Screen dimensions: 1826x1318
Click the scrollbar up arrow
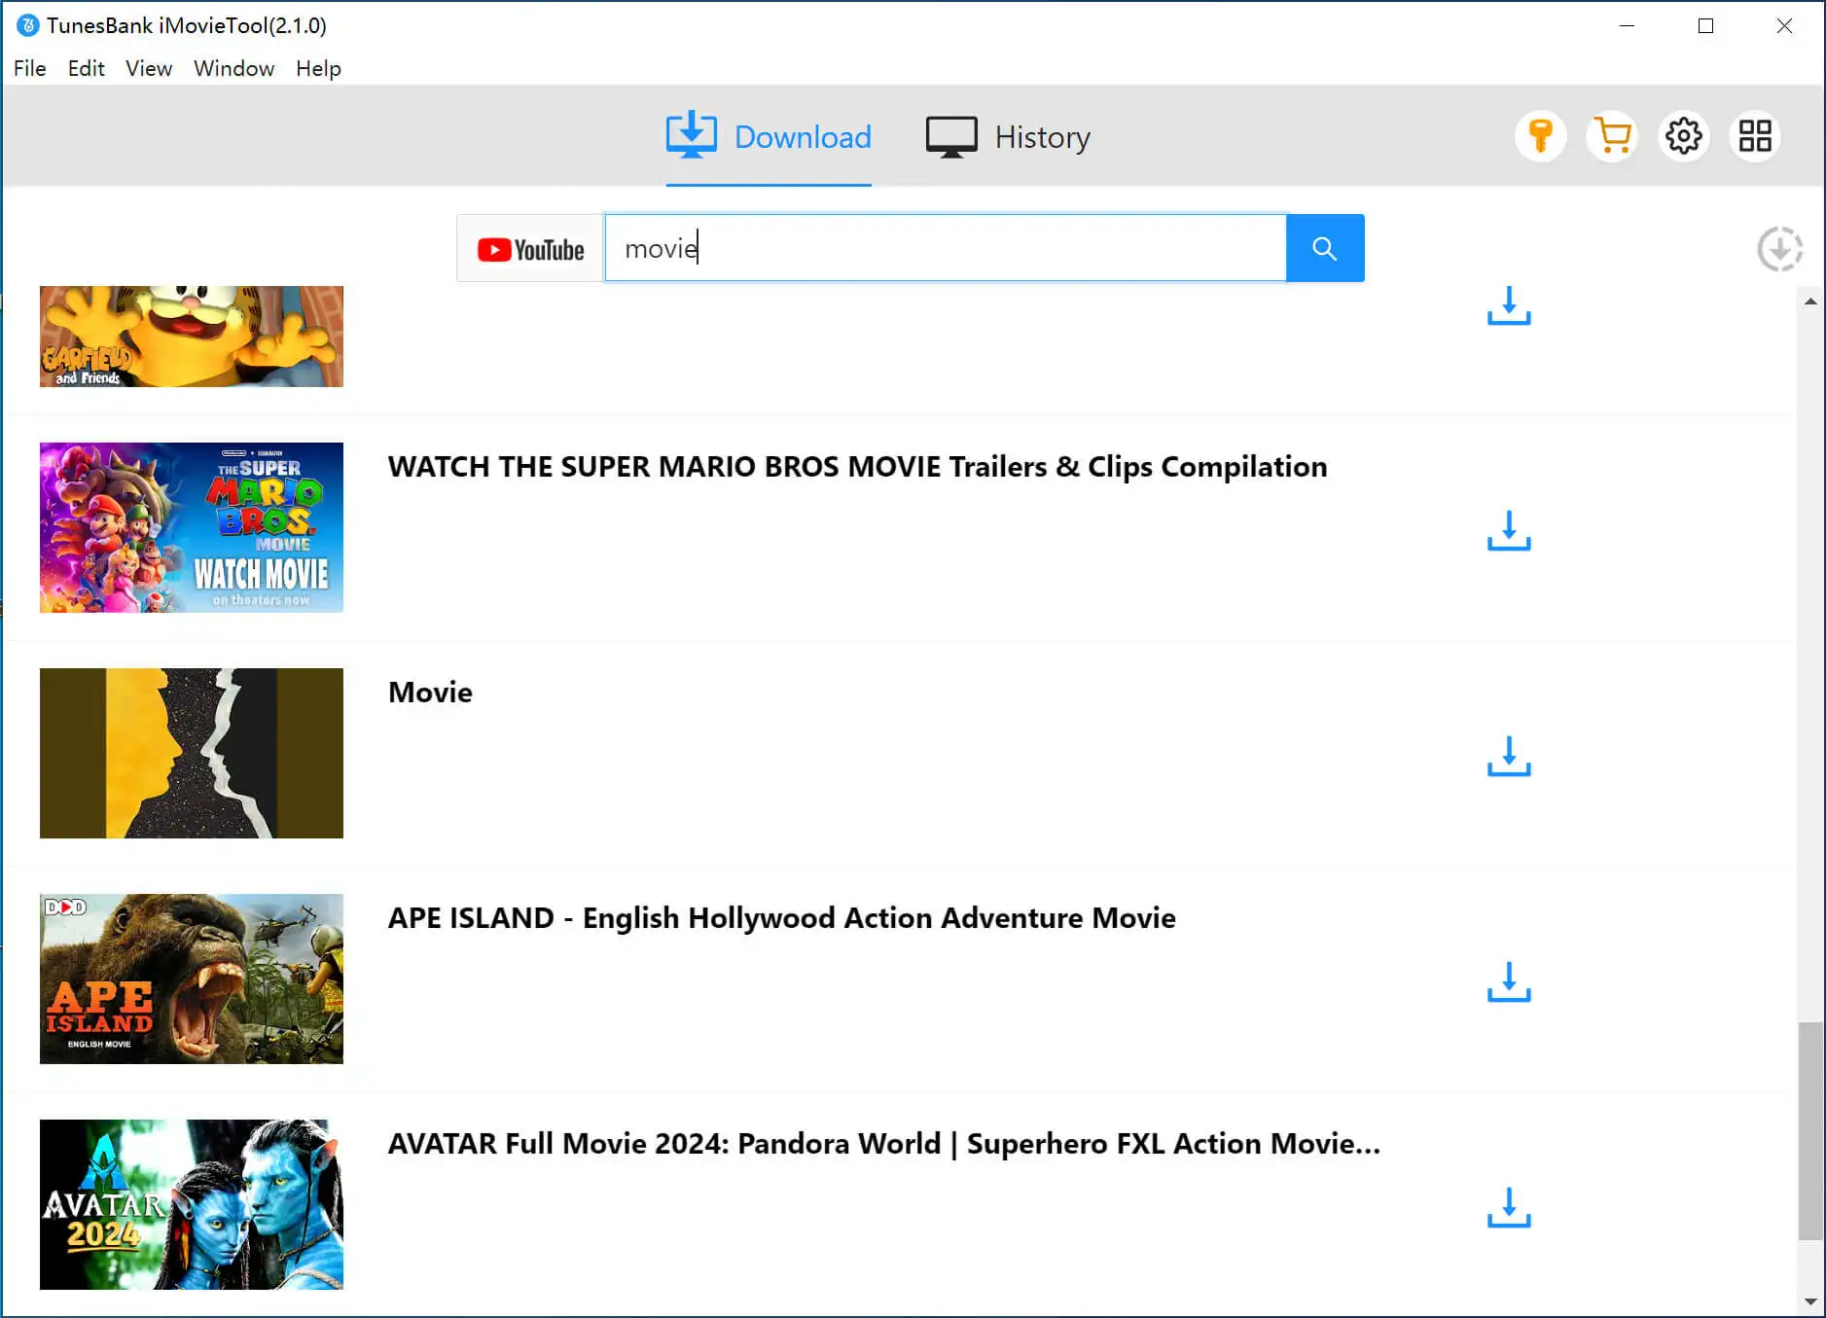(x=1810, y=301)
